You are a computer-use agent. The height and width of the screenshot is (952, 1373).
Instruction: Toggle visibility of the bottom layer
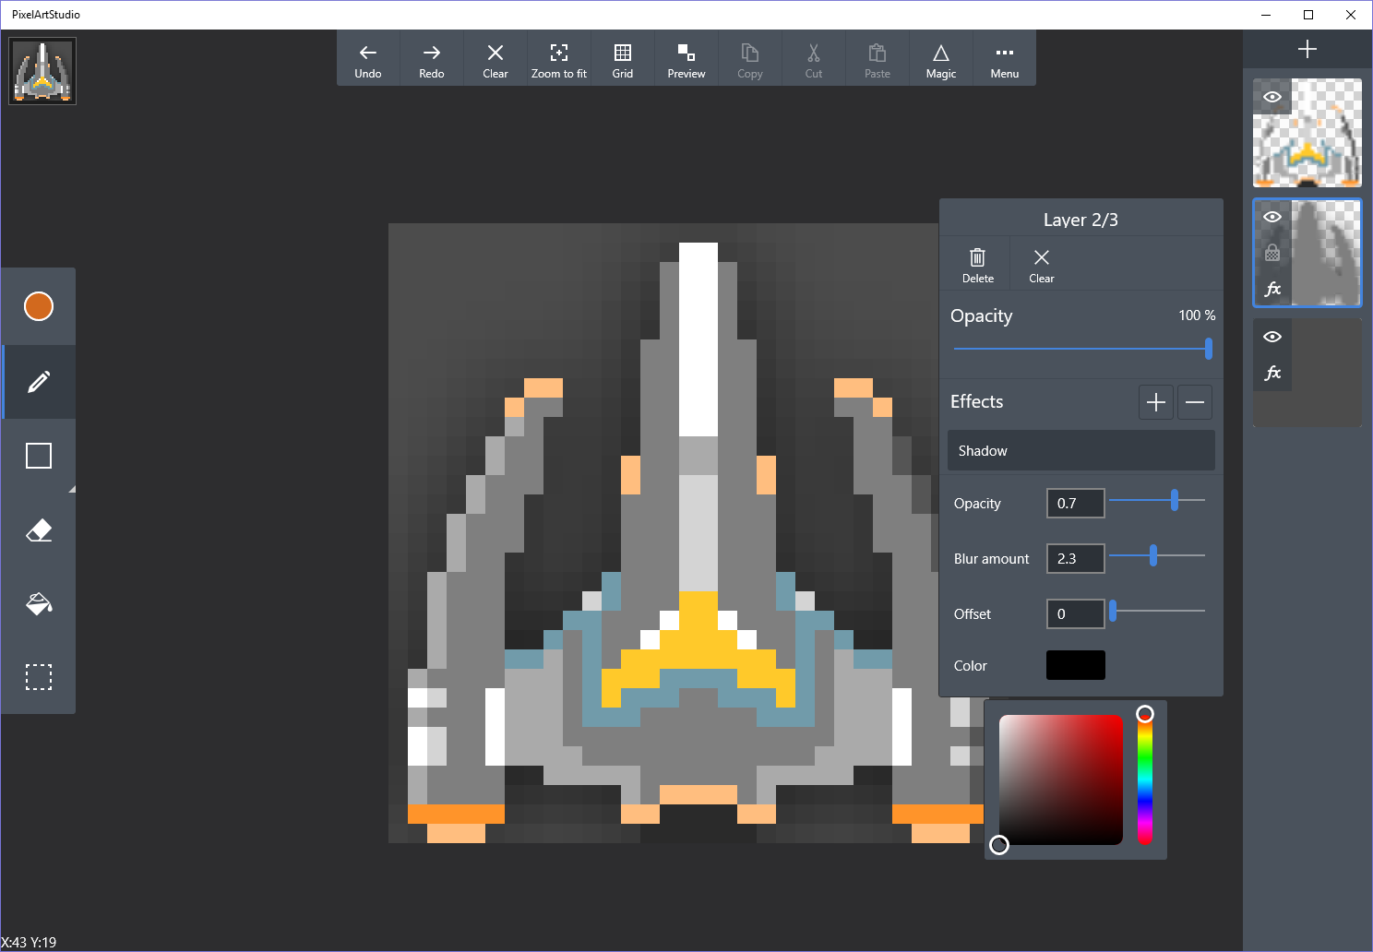coord(1272,337)
